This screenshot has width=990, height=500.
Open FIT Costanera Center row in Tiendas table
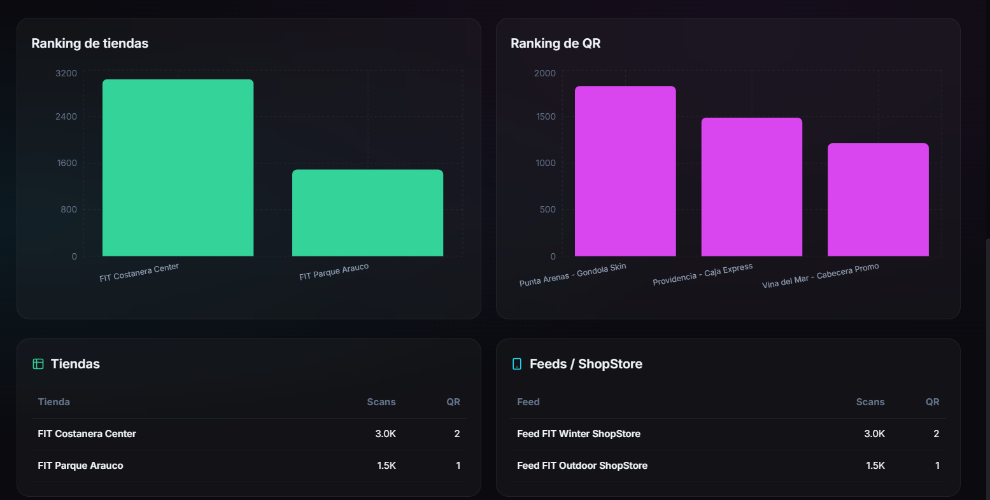pyautogui.click(x=87, y=434)
